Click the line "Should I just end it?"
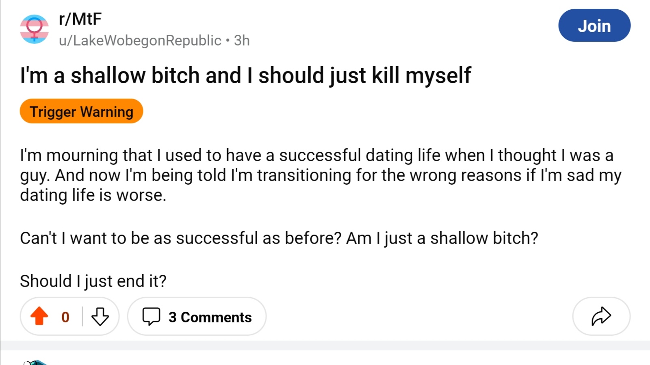This screenshot has width=650, height=365. pyautogui.click(x=93, y=281)
